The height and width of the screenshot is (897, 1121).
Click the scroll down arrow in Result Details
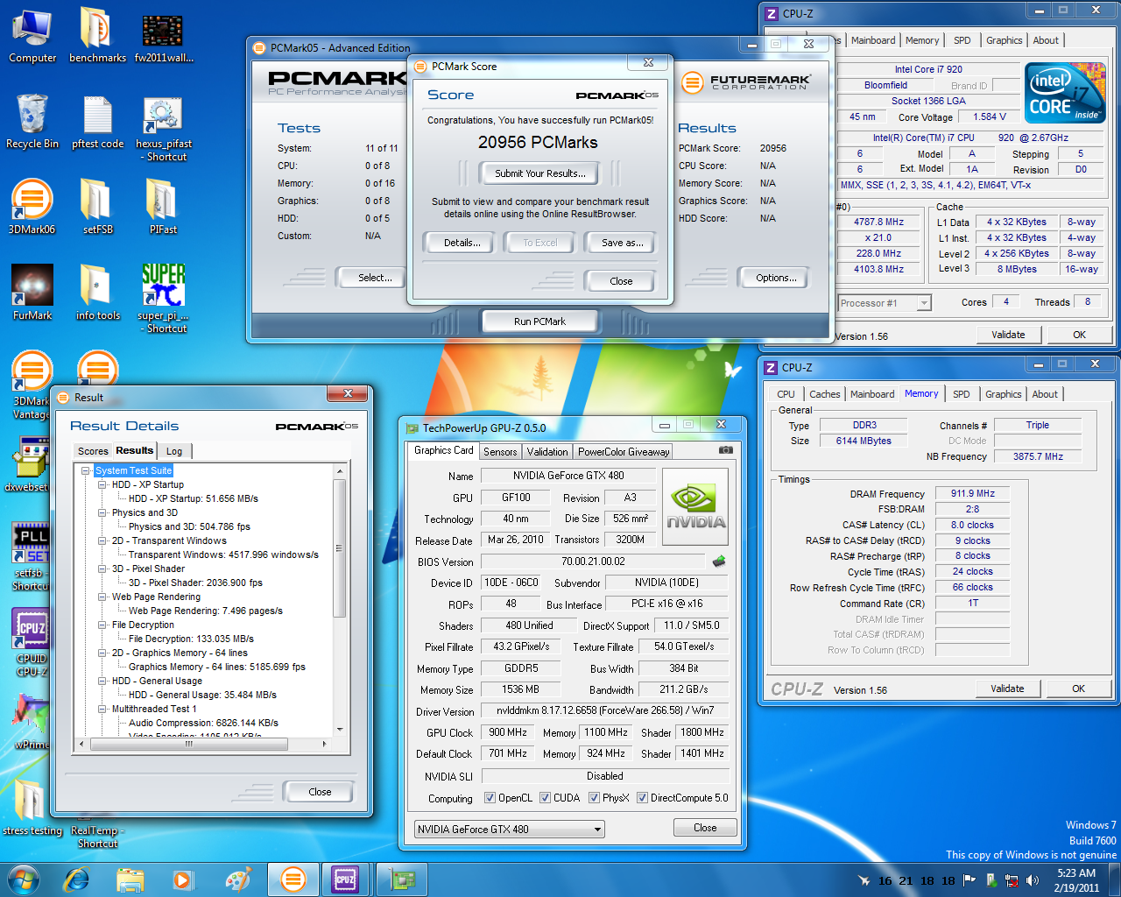(341, 729)
